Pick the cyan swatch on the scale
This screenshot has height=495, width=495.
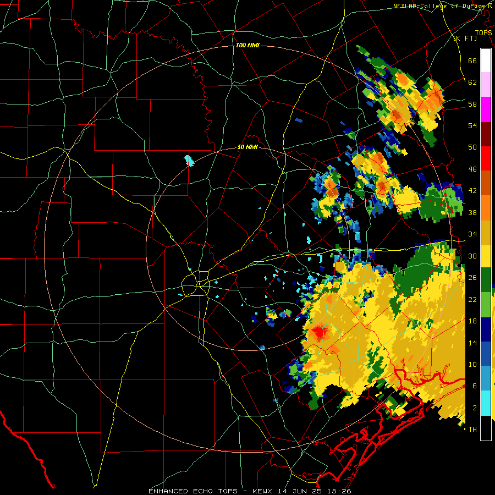[x=486, y=403]
